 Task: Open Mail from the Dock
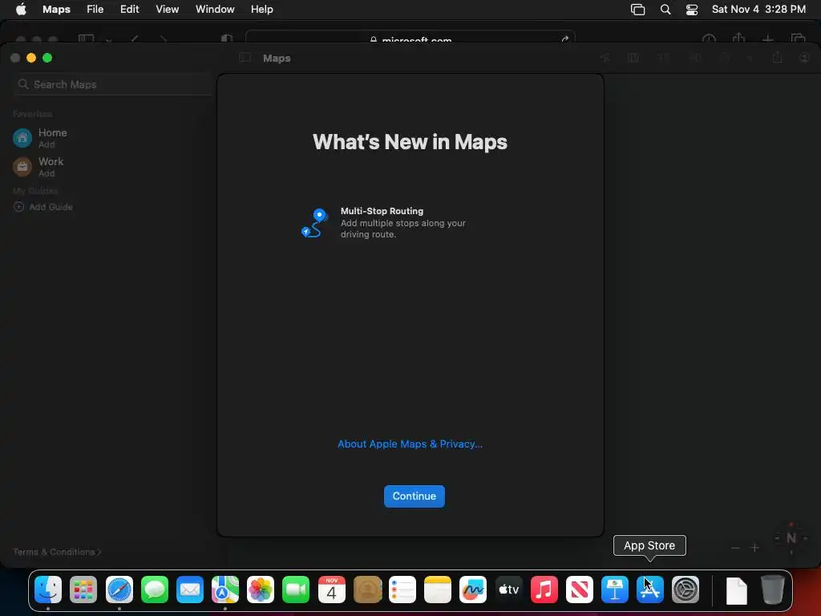189,590
